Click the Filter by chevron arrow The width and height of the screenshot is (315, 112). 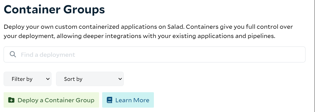click(x=48, y=79)
